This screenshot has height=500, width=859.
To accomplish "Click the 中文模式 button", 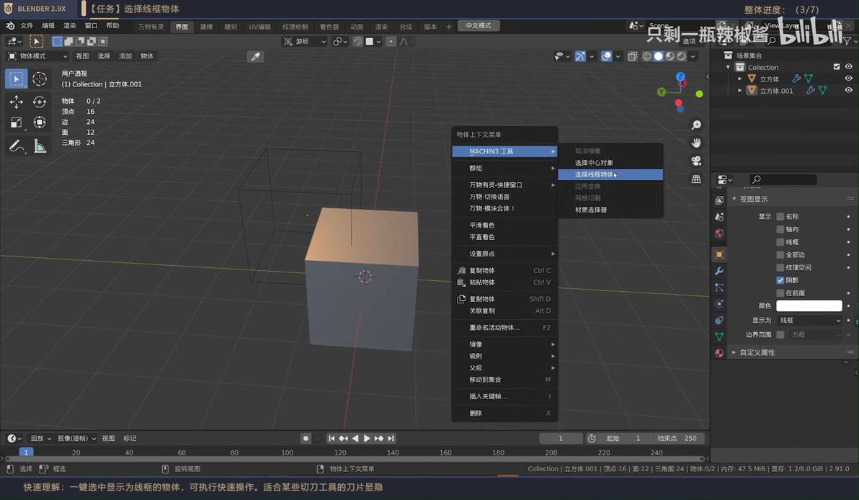I will click(479, 26).
